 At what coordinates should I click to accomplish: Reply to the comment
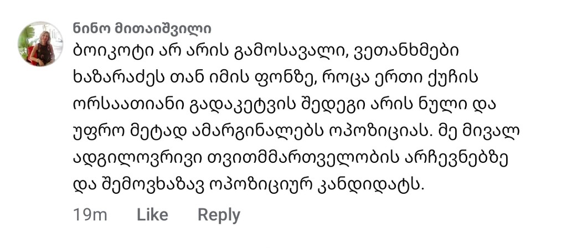tap(219, 215)
